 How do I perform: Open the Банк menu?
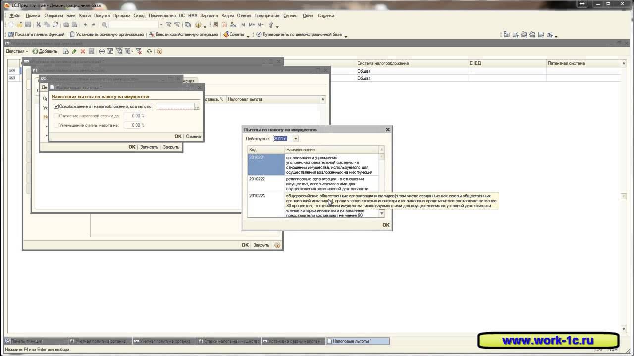71,16
